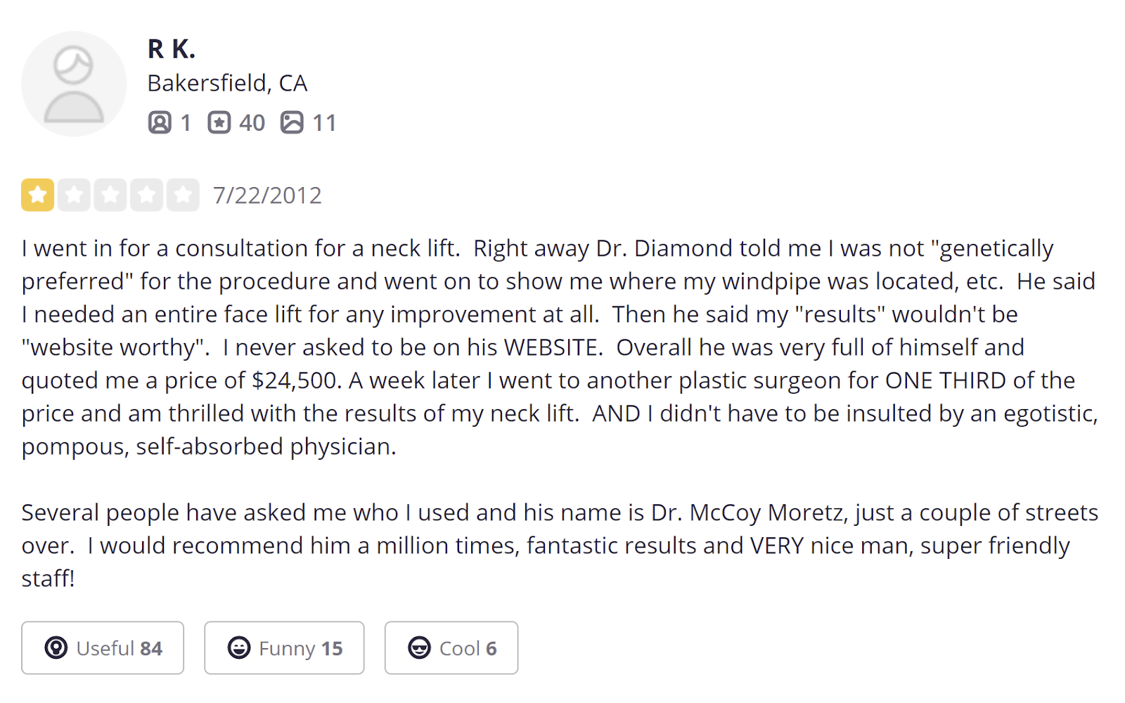Click the fifth gray rating star
The width and height of the screenshot is (1125, 703).
pos(183,195)
